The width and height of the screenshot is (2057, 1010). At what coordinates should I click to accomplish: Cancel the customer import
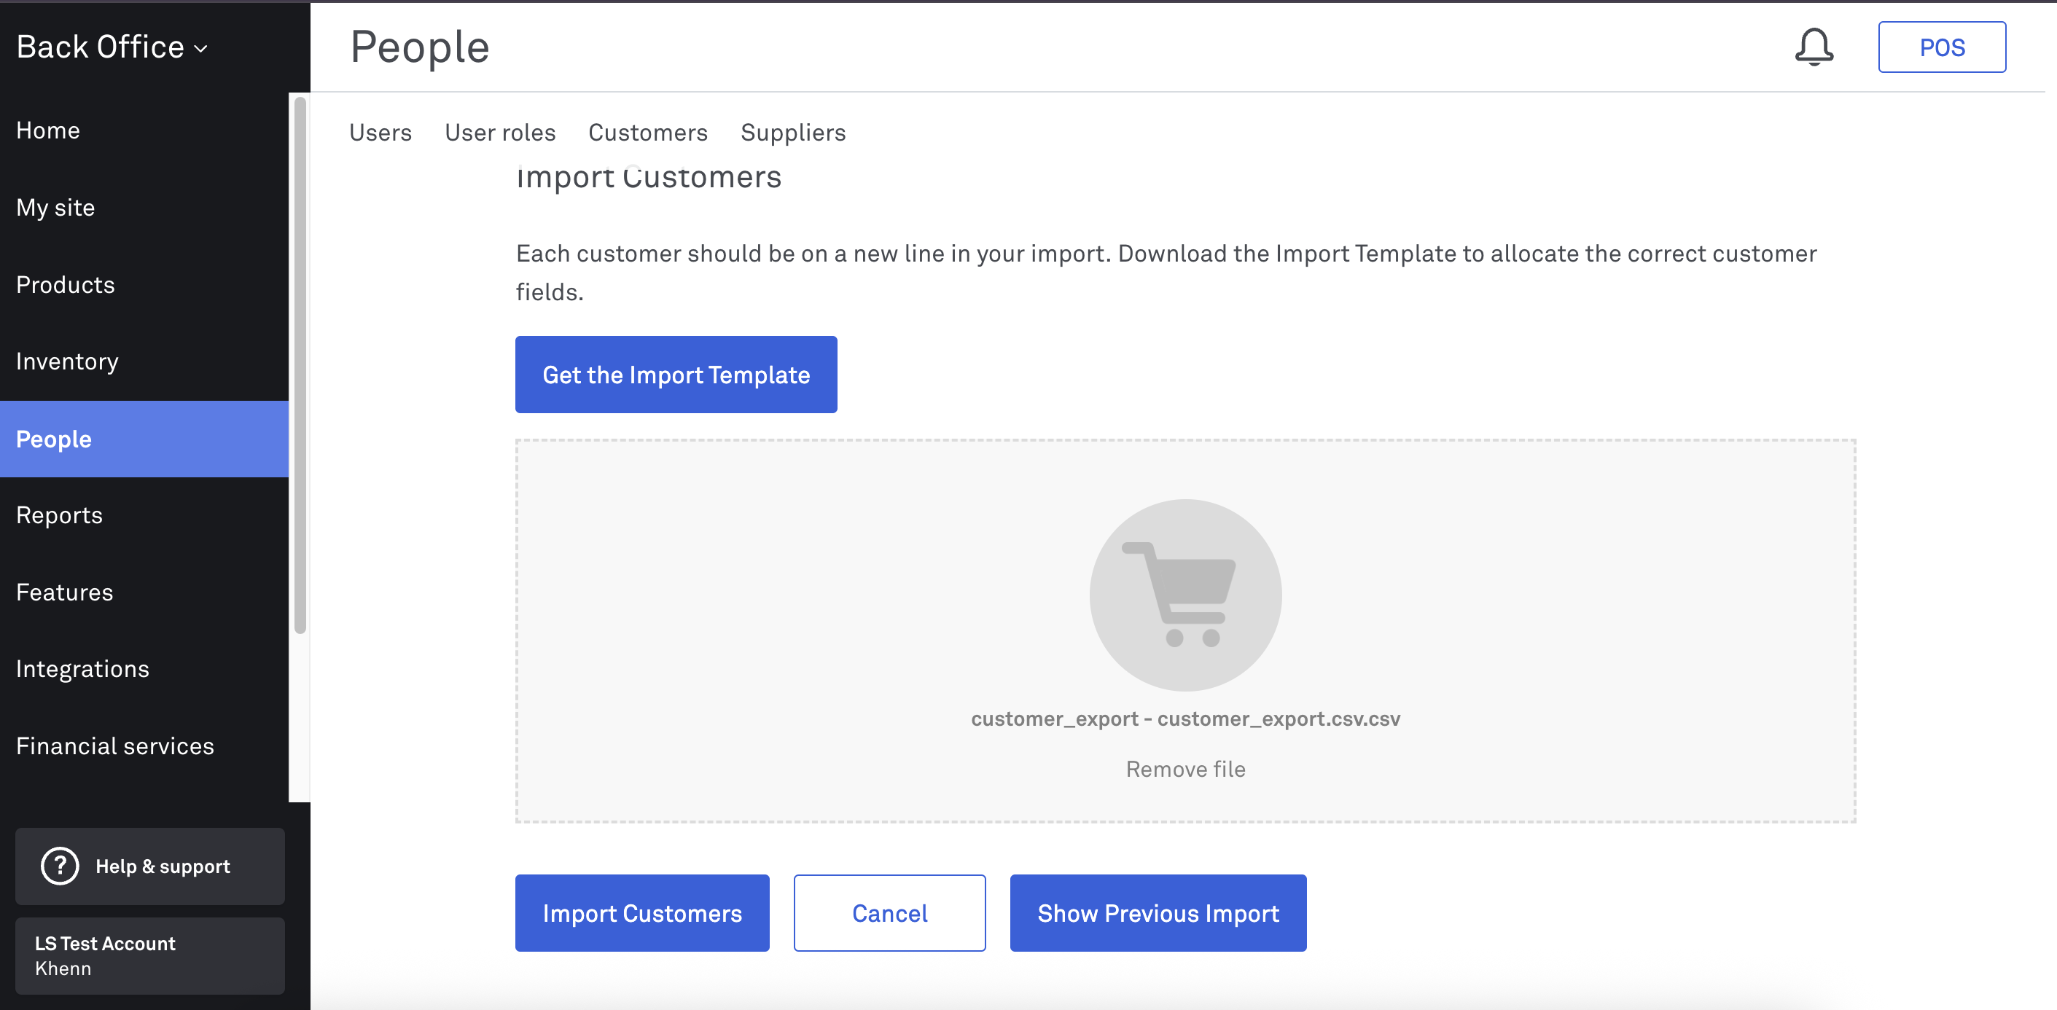click(889, 912)
